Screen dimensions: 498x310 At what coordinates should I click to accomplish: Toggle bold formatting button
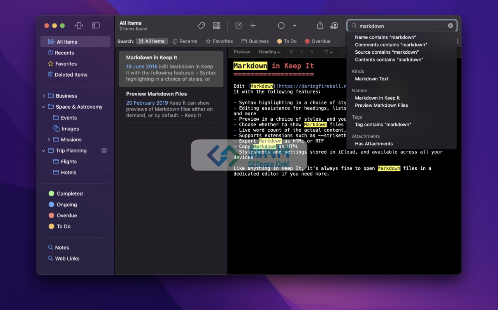292,52
